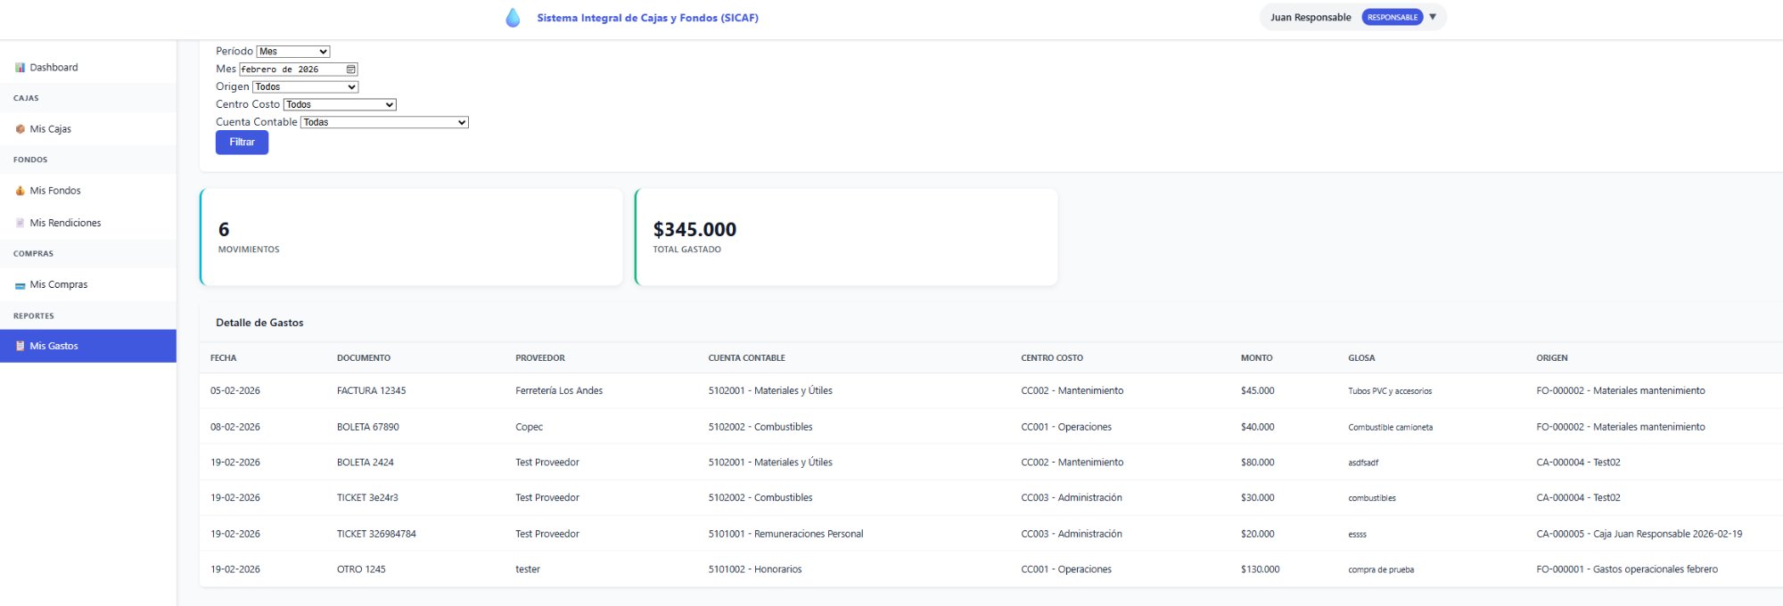Click the Sistema Integral de Cajas title link
Screen dimensions: 1783x606
click(647, 18)
